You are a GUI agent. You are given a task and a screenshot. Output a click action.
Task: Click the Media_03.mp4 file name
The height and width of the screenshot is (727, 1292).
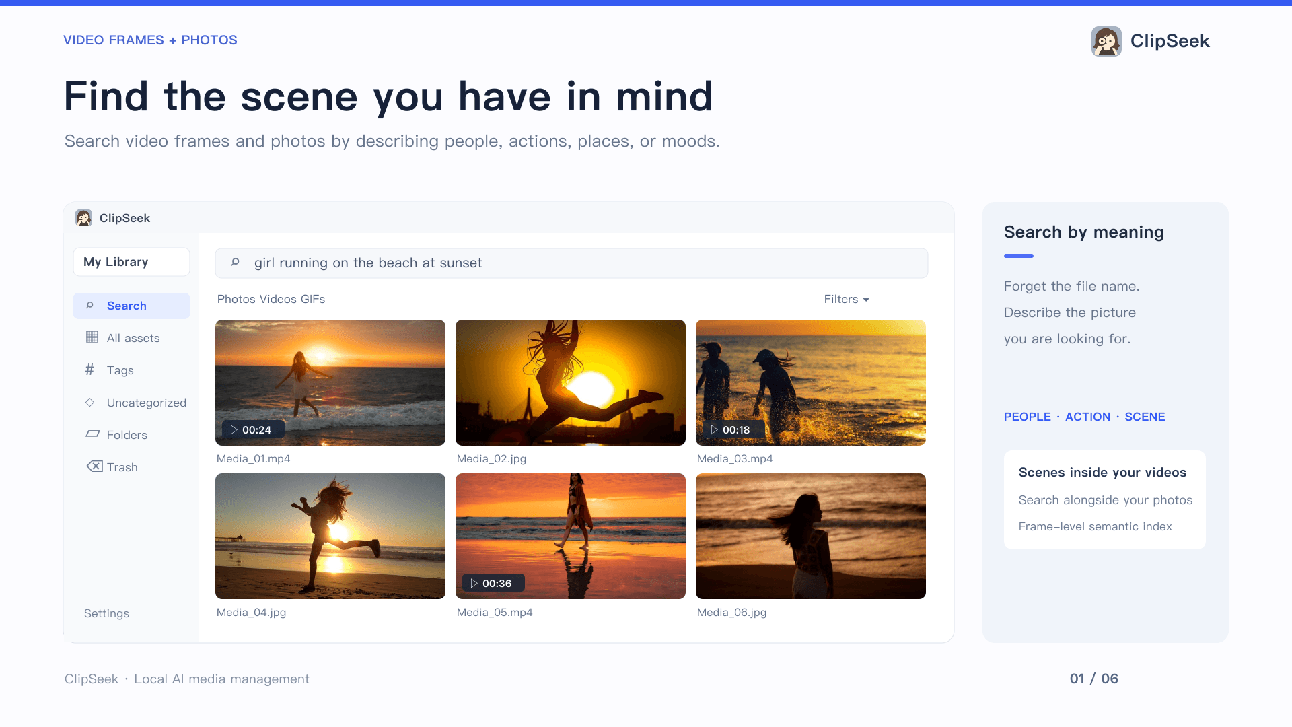tap(735, 458)
